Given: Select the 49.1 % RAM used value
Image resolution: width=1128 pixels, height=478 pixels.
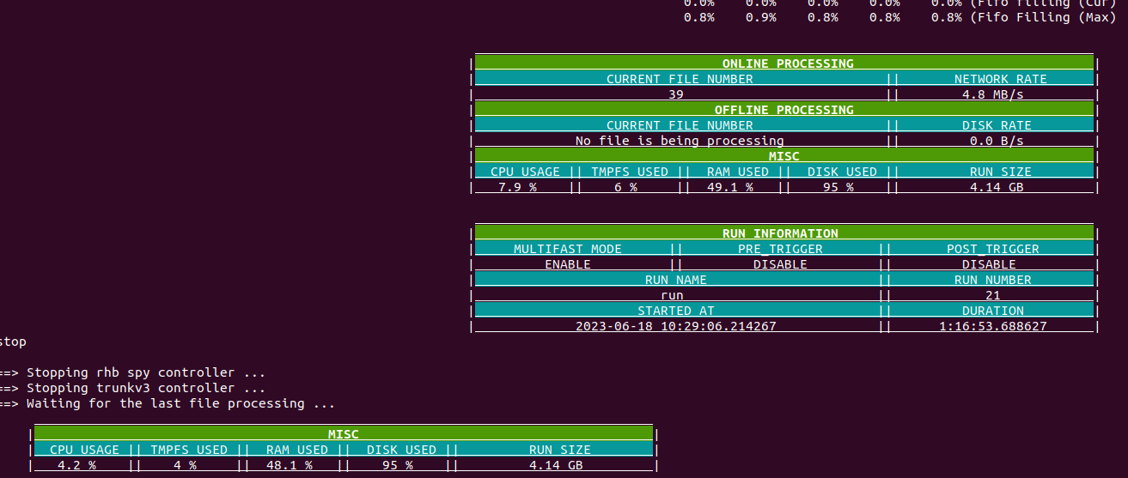Looking at the screenshot, I should click(x=729, y=187).
